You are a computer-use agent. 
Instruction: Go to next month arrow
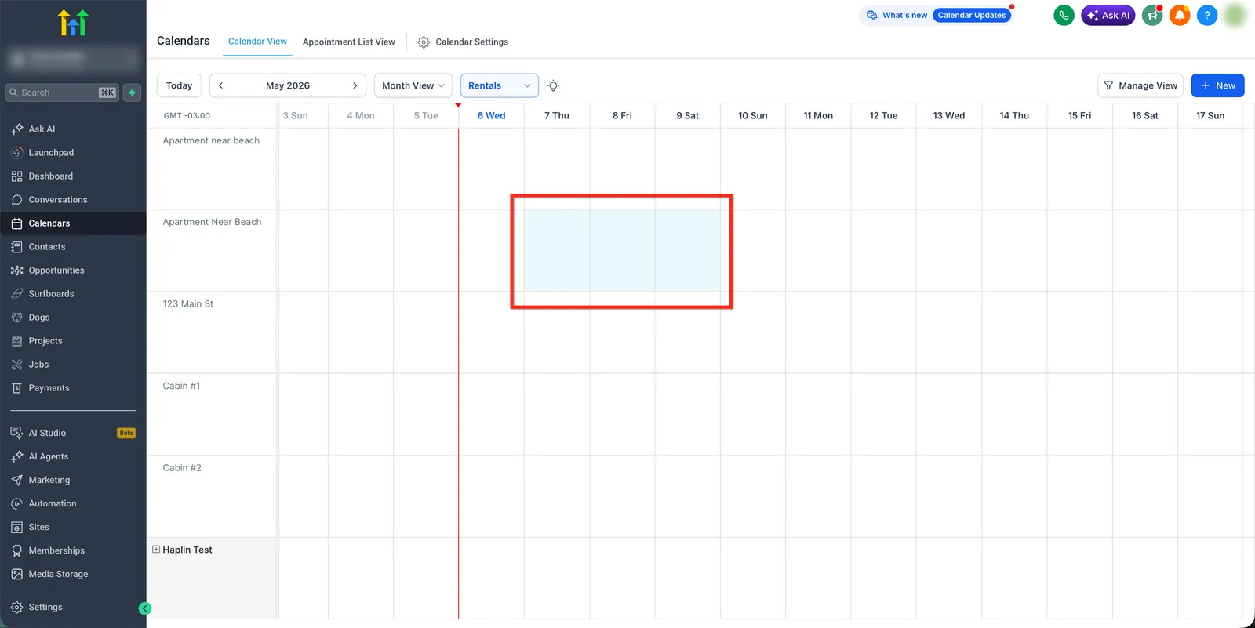(355, 85)
